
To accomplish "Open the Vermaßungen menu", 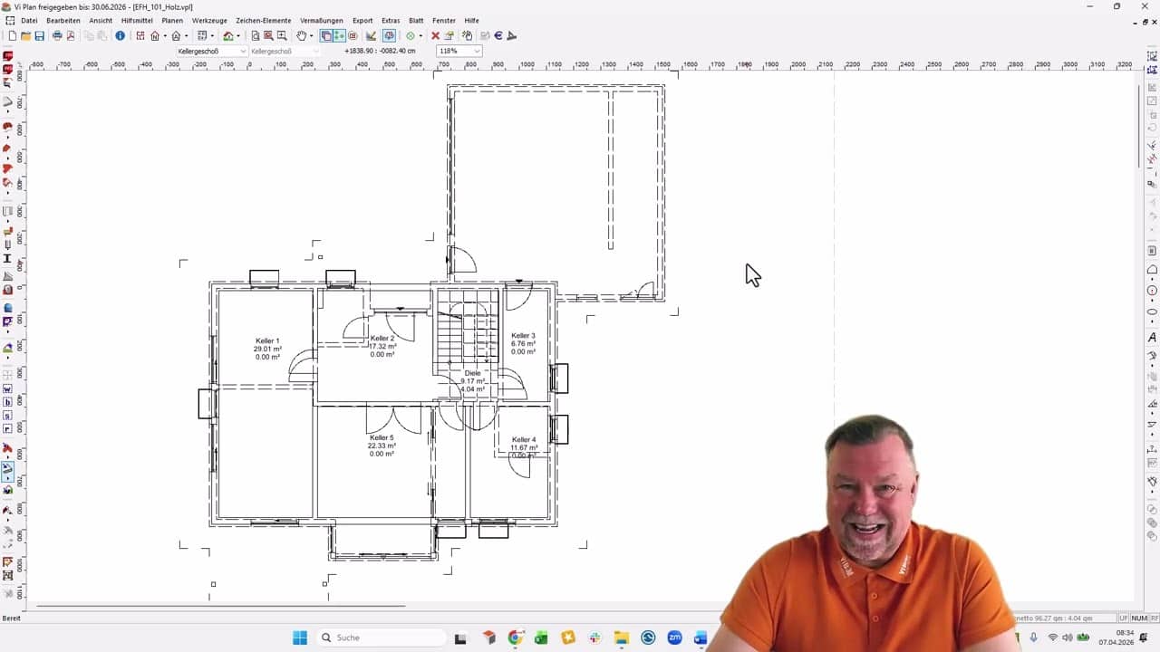I will coord(321,20).
